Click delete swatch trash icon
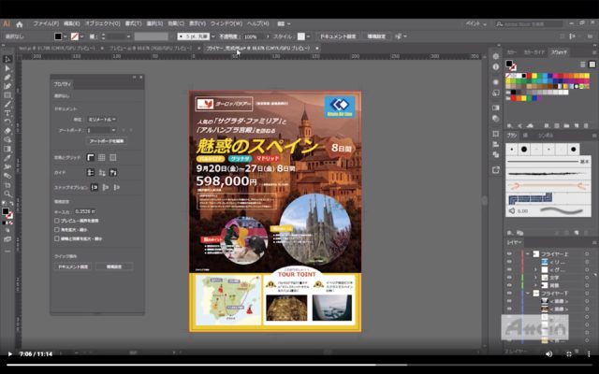This screenshot has width=599, height=374. pyautogui.click(x=585, y=125)
